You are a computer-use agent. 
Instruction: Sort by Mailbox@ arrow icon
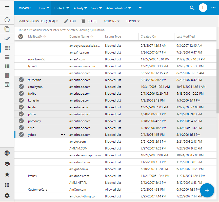[45, 37]
